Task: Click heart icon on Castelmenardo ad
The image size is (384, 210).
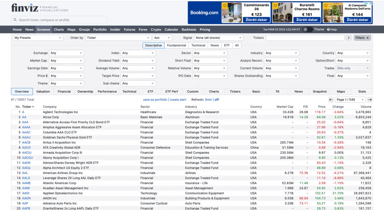Action: coord(225,6)
